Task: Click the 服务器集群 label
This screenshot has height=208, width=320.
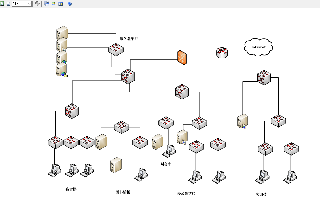Action: (x=129, y=39)
